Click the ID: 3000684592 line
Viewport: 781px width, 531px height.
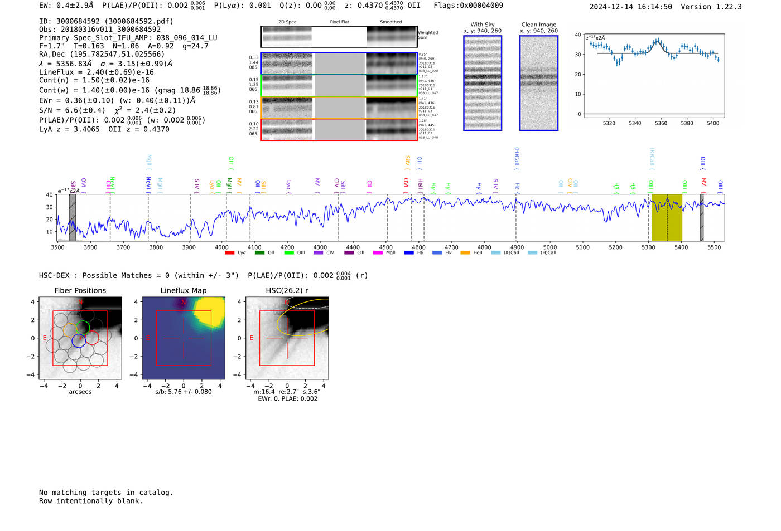click(x=106, y=21)
